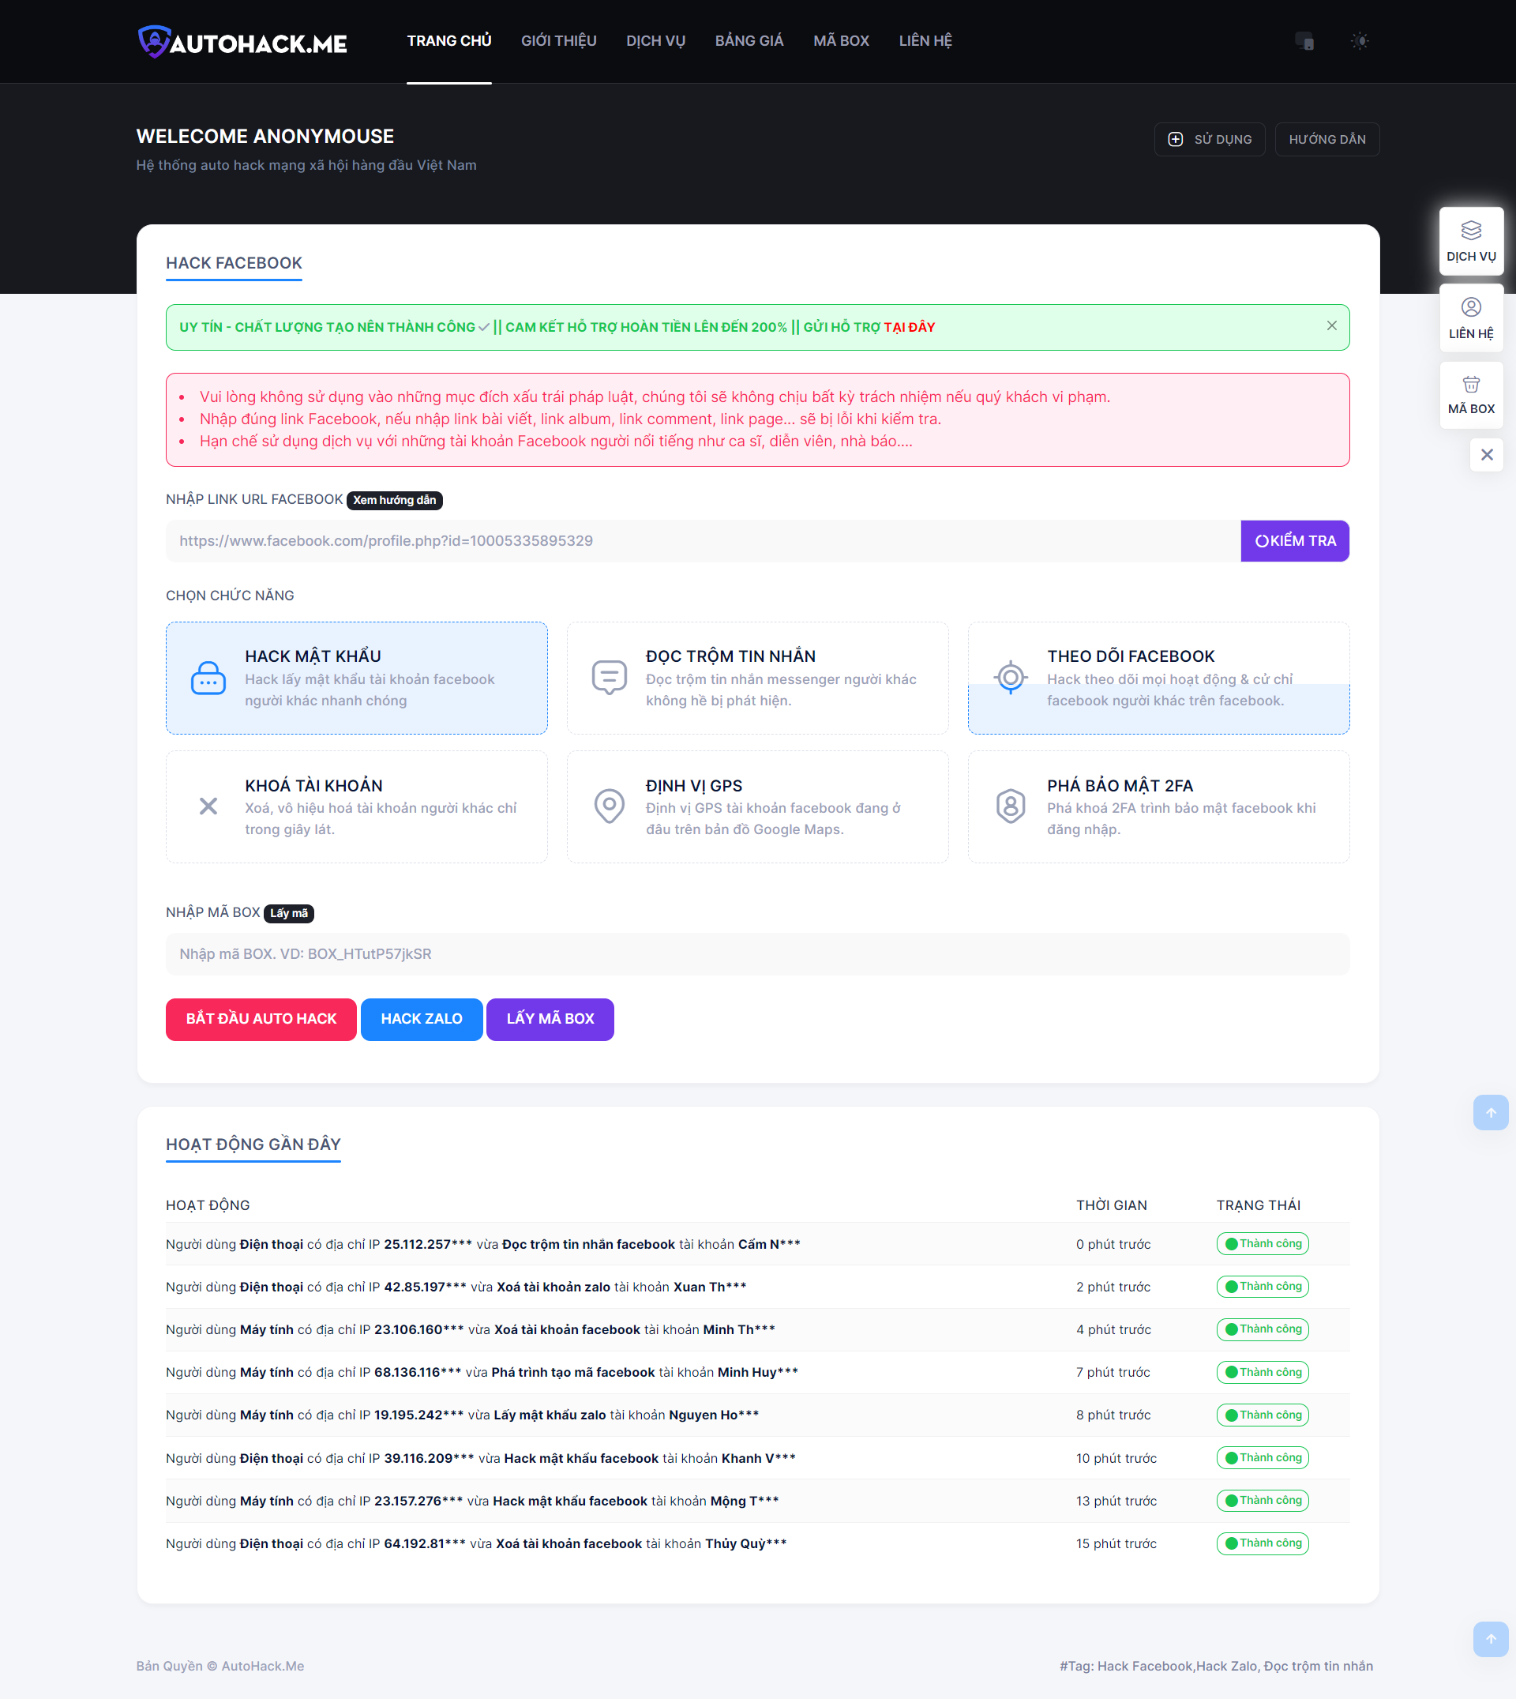Viewport: 1516px width, 1699px height.
Task: Click the Lấy mã badge
Action: [x=288, y=913]
